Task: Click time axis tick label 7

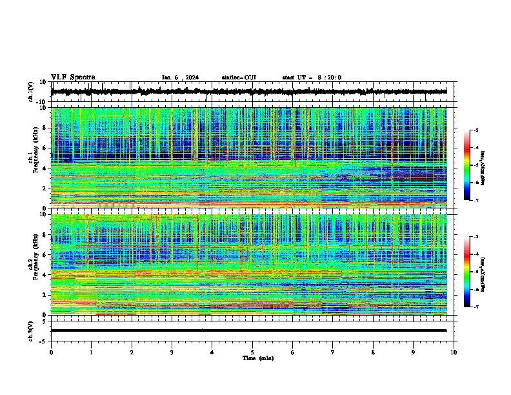Action: [x=333, y=352]
